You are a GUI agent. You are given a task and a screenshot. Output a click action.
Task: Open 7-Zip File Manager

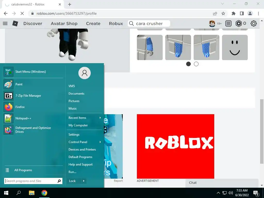click(33, 96)
